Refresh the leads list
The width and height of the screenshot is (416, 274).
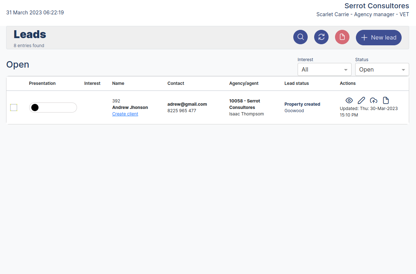coord(321,37)
